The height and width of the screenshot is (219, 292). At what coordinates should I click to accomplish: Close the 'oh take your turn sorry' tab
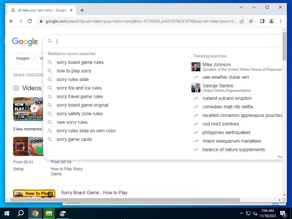[x=71, y=11]
